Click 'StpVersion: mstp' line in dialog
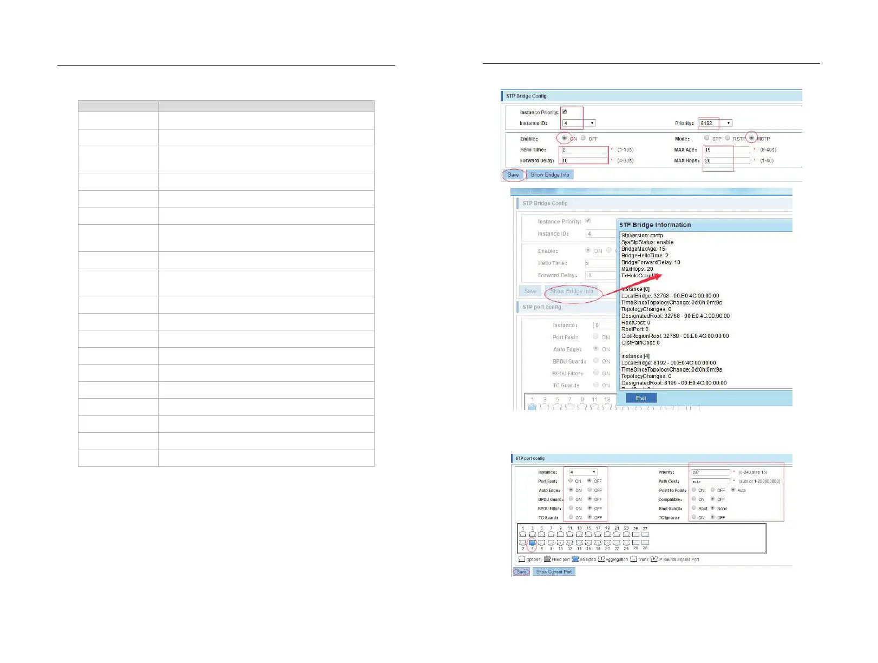This screenshot has width=878, height=663. pos(642,236)
